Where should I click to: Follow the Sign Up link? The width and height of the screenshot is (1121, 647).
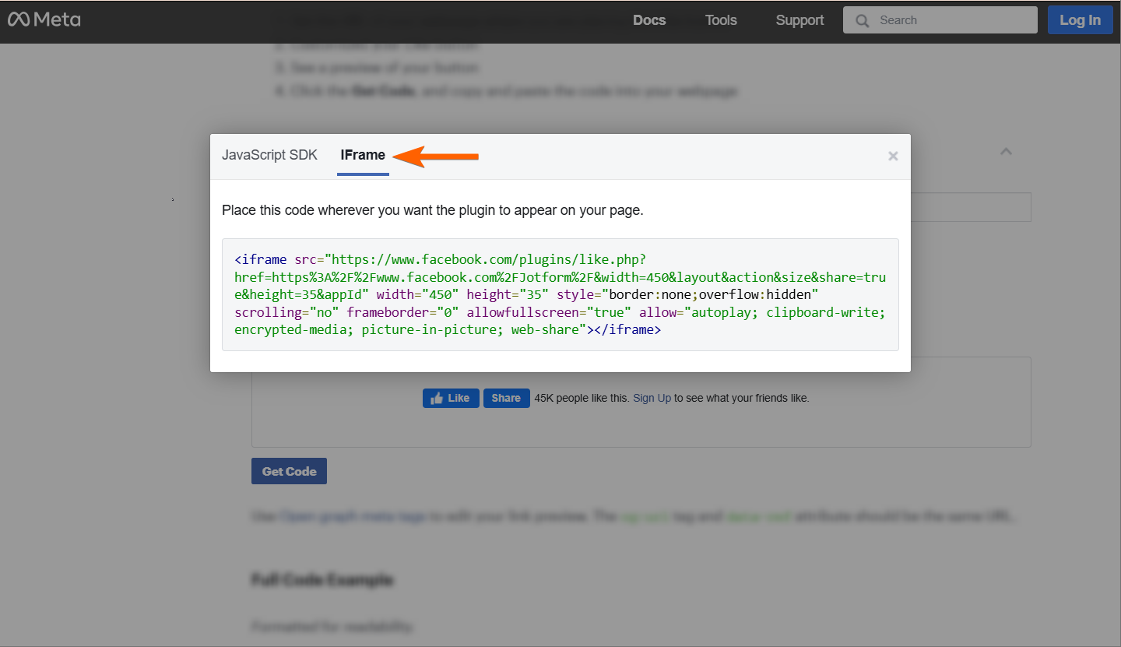click(652, 398)
